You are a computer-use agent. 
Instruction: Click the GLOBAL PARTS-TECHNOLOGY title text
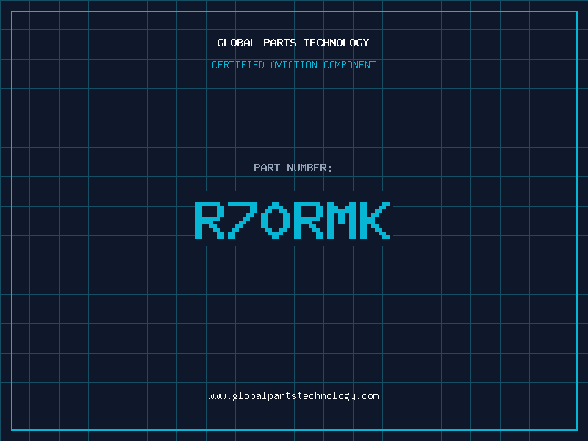pyautogui.click(x=293, y=43)
